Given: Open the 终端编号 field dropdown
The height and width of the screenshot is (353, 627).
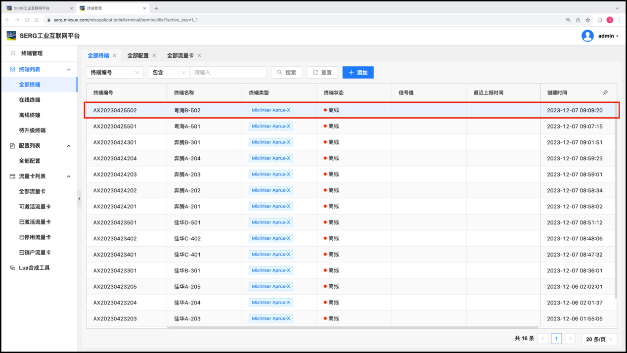Looking at the screenshot, I should (115, 73).
